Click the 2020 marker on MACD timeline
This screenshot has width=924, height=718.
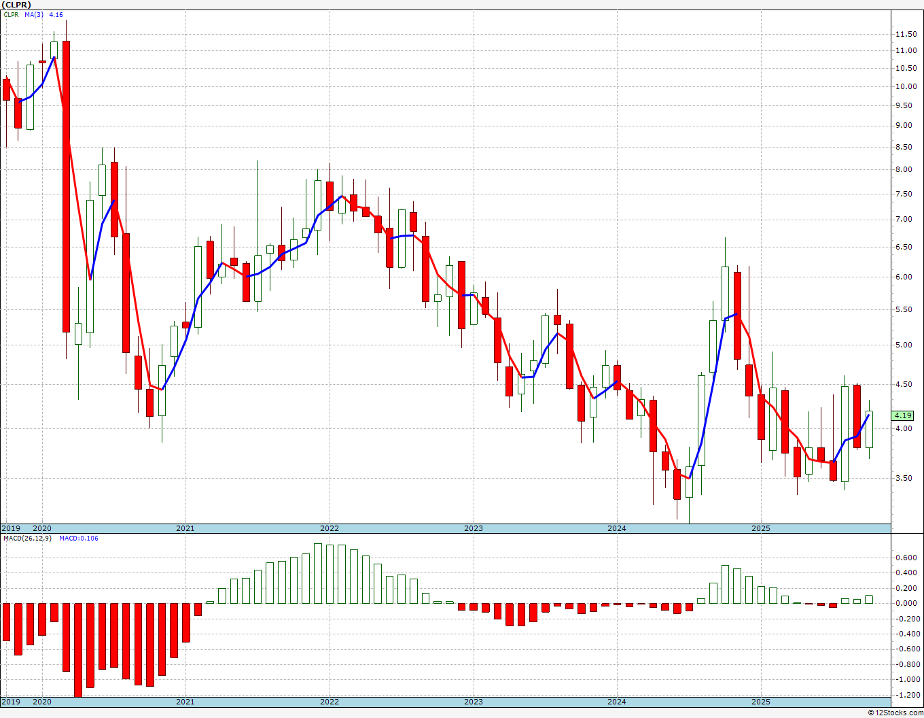point(42,702)
